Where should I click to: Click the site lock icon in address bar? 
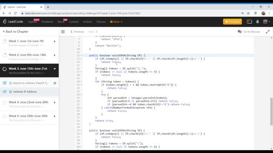pos(22,13)
